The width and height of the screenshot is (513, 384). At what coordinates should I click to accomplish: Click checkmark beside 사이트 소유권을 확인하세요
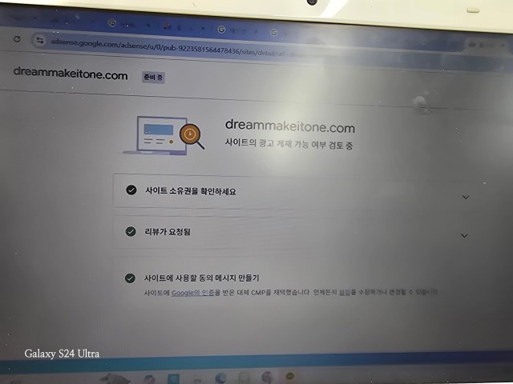click(x=131, y=190)
